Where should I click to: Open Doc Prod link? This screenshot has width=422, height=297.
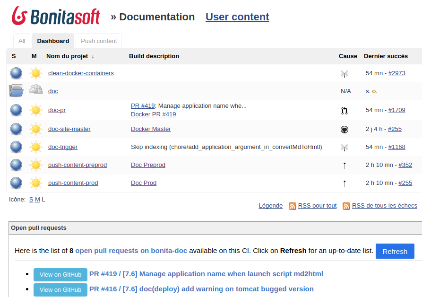pos(144,183)
